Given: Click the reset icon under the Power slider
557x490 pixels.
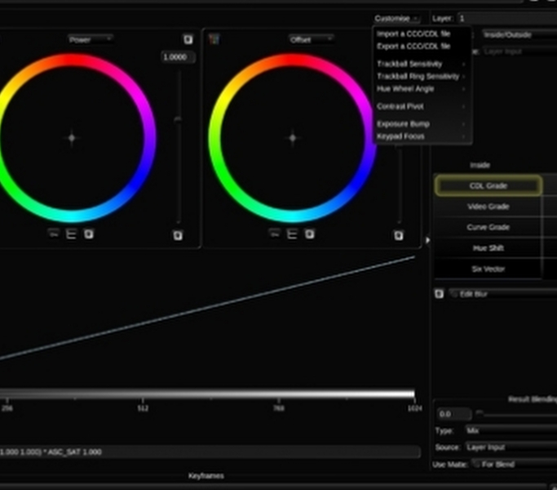Looking at the screenshot, I should pos(178,235).
